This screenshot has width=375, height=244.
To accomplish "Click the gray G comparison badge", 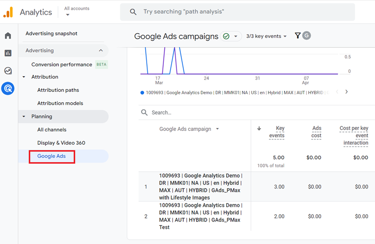I will [x=307, y=36].
